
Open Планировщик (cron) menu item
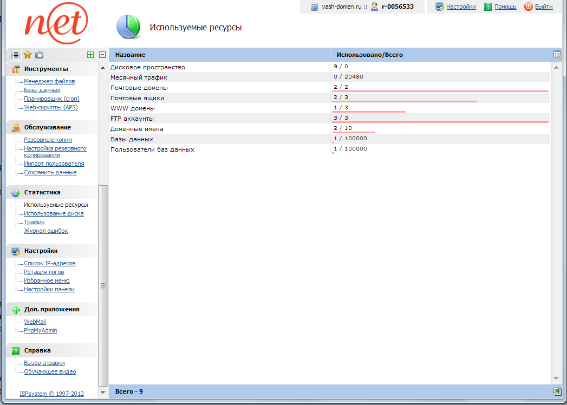51,99
